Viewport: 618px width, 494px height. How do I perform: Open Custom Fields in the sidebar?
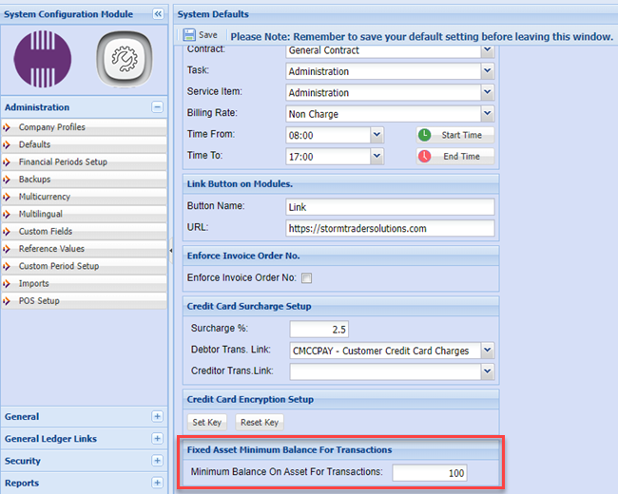(84, 231)
